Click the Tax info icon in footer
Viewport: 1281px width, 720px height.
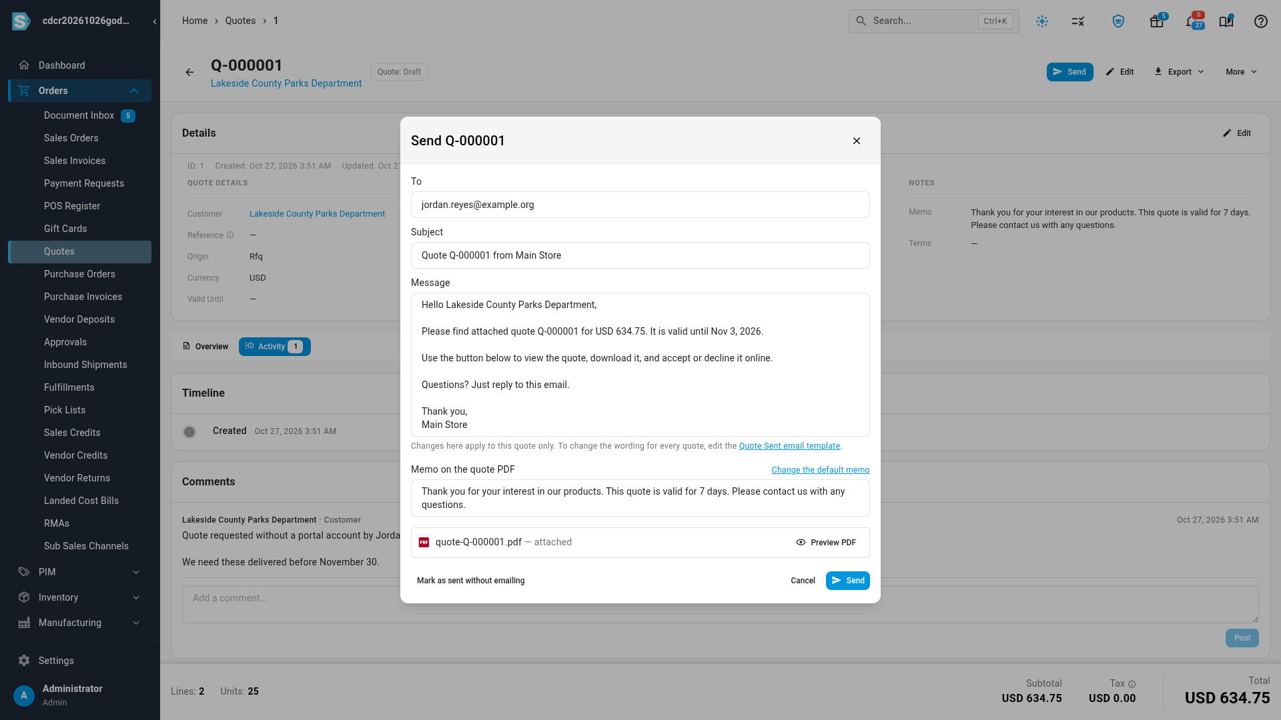1132,684
